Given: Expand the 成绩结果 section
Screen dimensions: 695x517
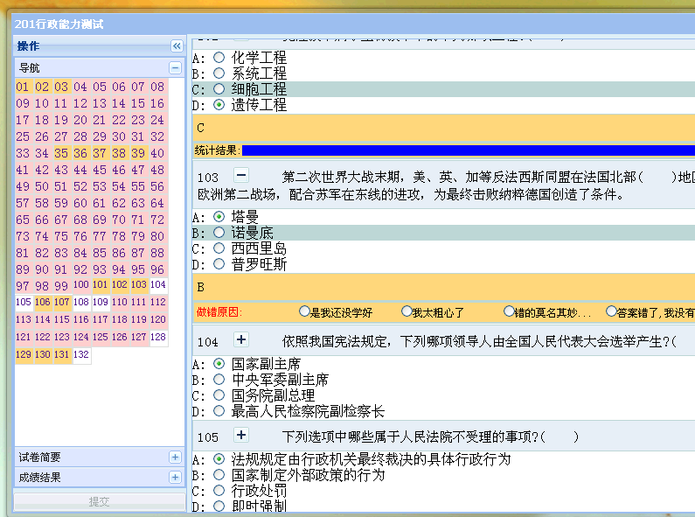Looking at the screenshot, I should 176,477.
